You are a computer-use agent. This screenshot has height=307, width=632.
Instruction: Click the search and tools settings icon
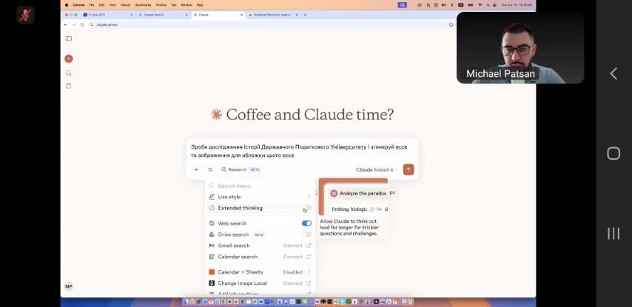coord(210,169)
